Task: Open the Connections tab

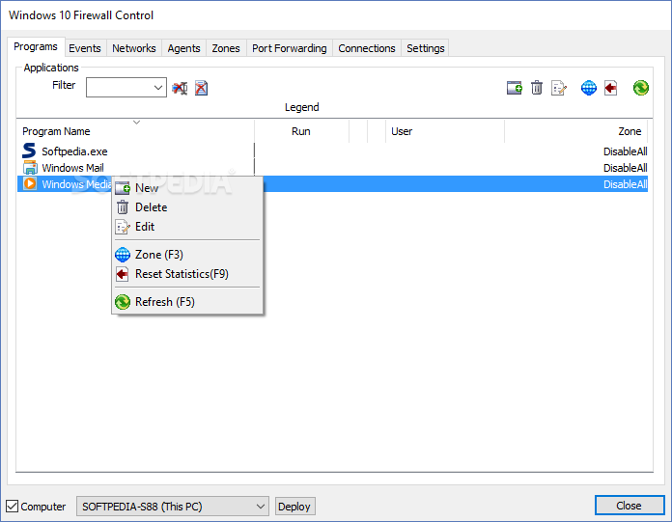Action: pos(367,48)
